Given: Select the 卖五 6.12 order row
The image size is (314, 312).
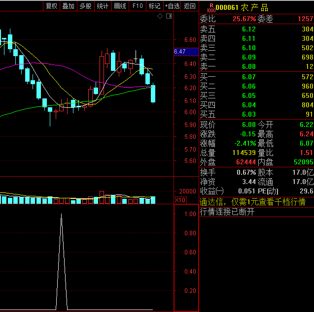Looking at the screenshot, I should pyautogui.click(x=256, y=29).
